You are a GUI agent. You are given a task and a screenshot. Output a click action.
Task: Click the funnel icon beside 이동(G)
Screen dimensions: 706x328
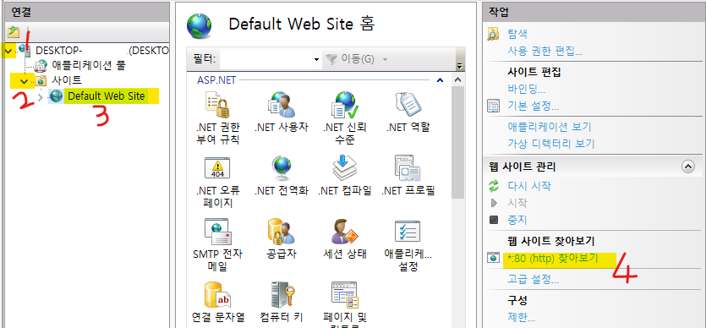pyautogui.click(x=331, y=59)
